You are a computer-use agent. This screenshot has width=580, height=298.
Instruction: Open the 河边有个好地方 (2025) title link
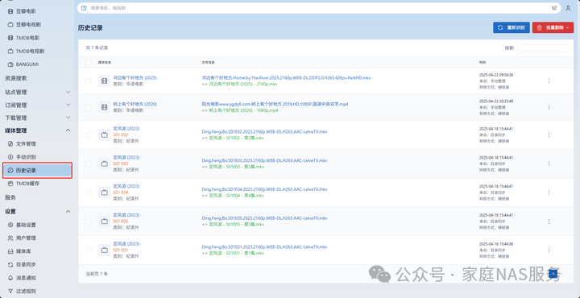(135, 78)
